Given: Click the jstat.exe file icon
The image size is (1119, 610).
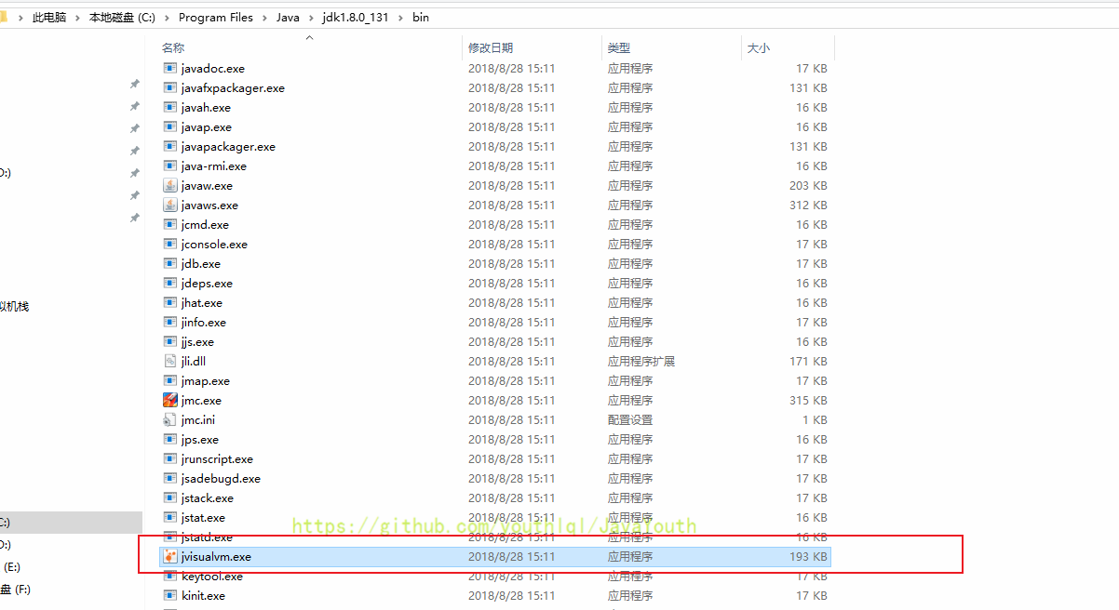Looking at the screenshot, I should pos(169,517).
